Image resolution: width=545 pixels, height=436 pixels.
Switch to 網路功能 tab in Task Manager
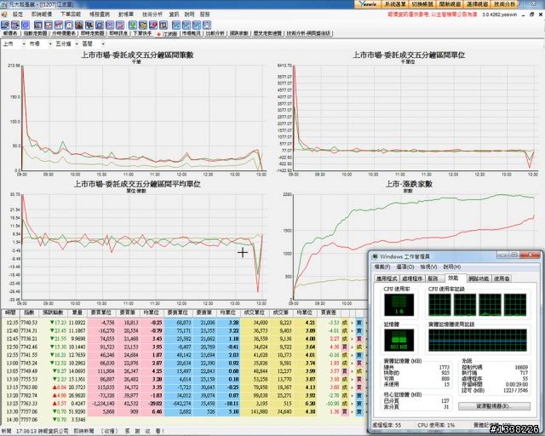pos(479,278)
